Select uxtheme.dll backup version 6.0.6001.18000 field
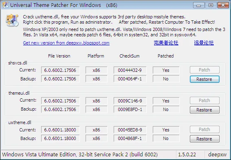The height and width of the screenshot is (160, 231). click(60, 138)
